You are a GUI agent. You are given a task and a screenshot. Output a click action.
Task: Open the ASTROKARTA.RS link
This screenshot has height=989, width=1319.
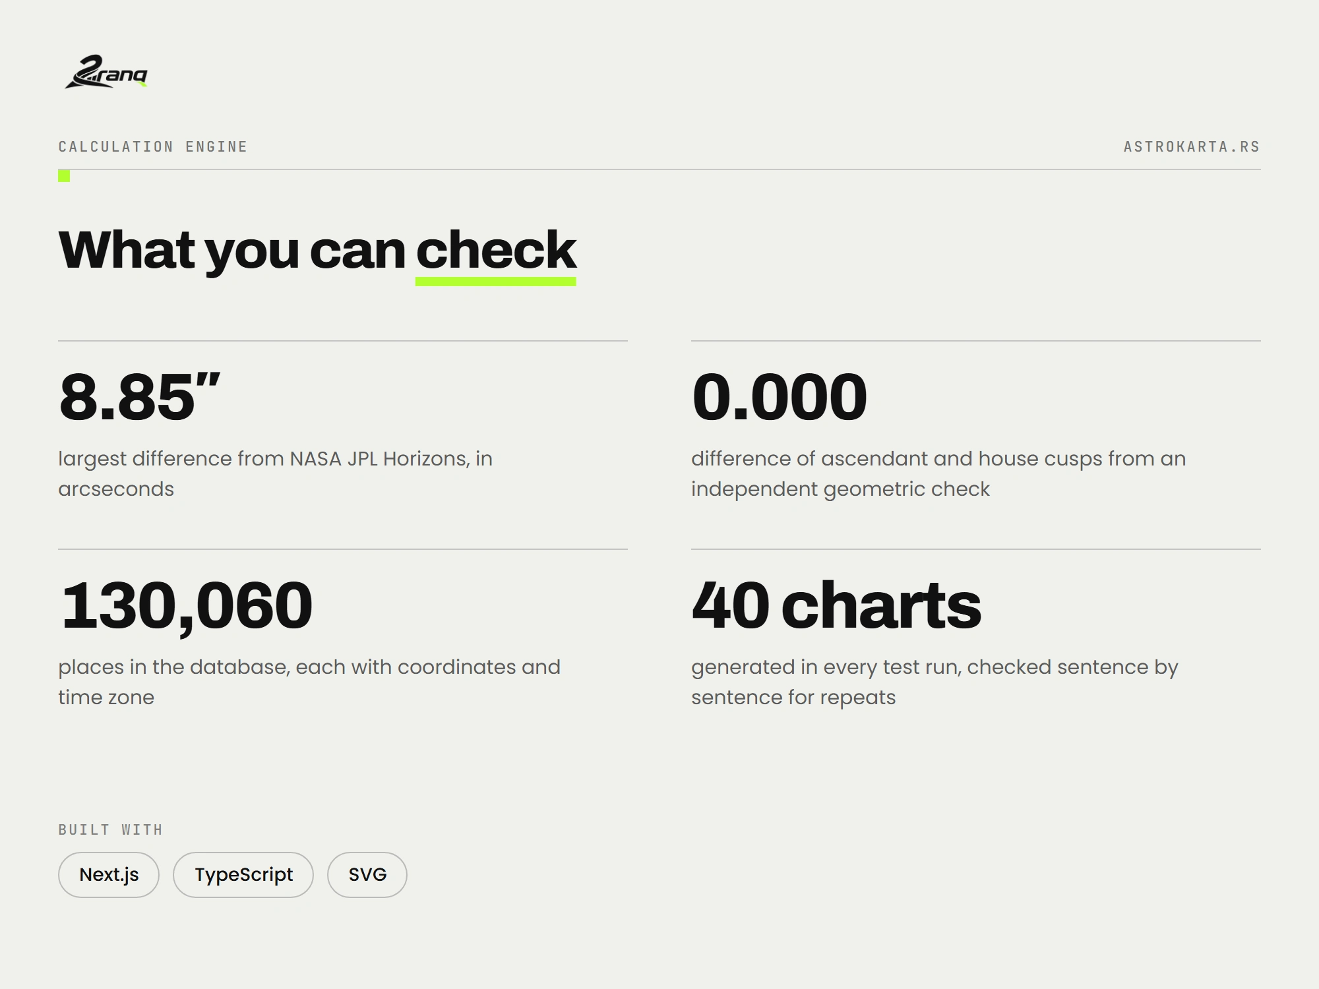tap(1192, 146)
